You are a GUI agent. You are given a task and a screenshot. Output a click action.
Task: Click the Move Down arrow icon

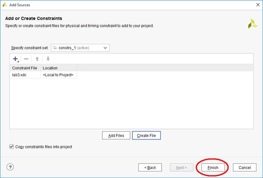(48, 59)
